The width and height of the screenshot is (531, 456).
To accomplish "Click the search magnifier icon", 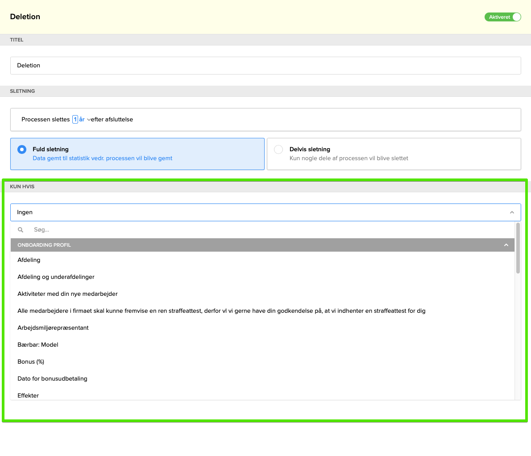I will [21, 230].
